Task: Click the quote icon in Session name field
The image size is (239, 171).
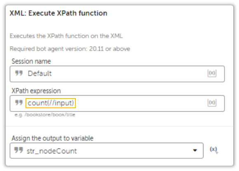Action: pos(19,73)
